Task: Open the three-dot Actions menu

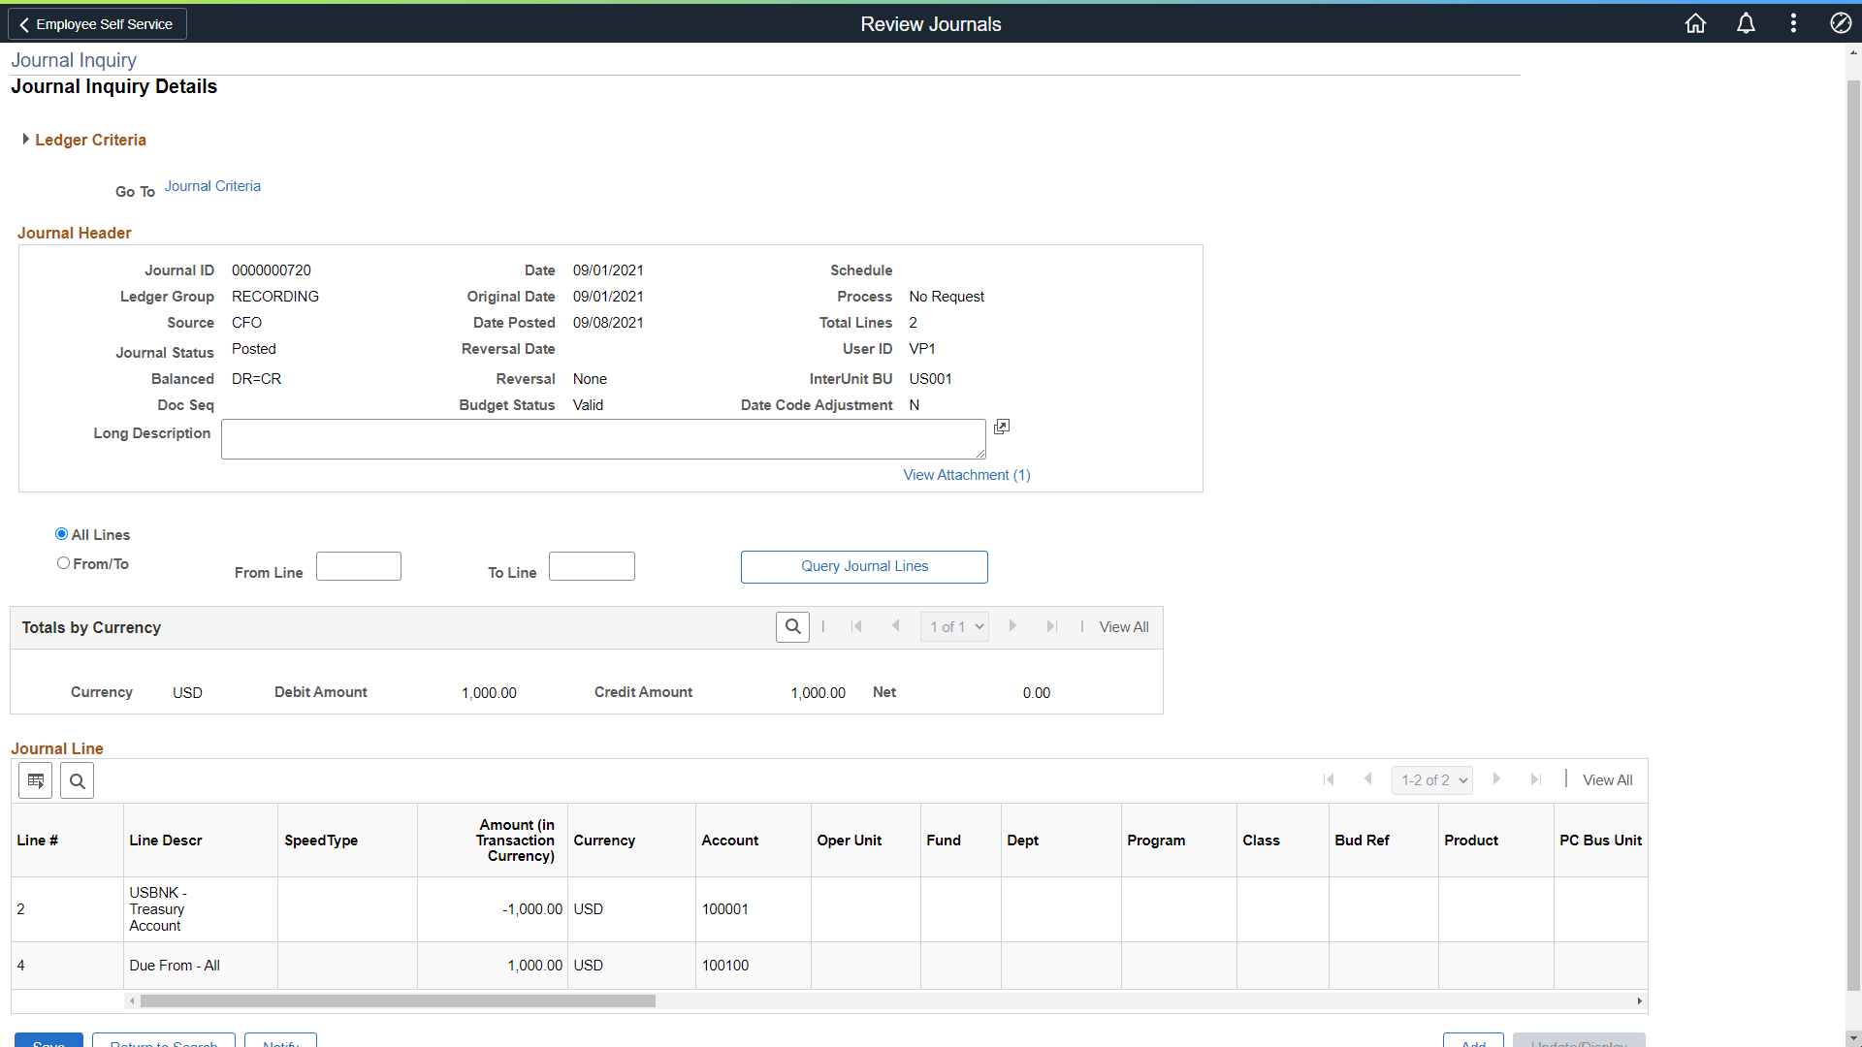Action: point(1793,23)
